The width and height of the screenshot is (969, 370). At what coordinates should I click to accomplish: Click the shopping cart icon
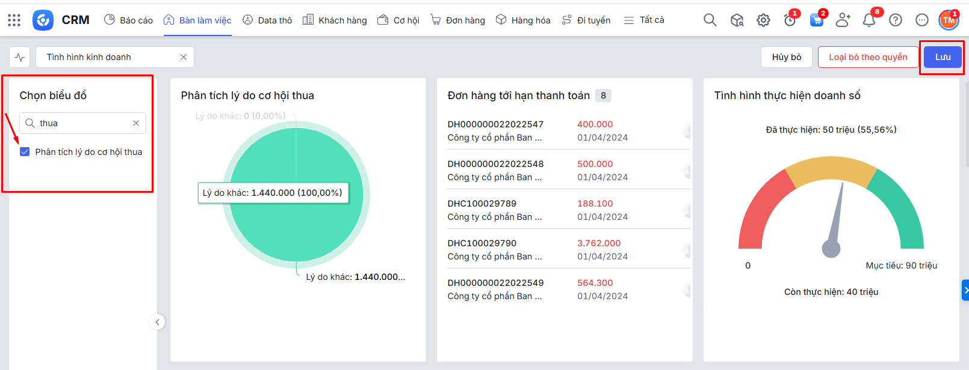tap(816, 20)
